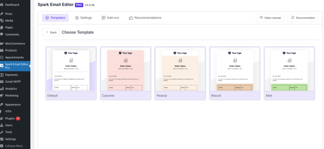324x149 pixels.
Task: Open the Recommendations tab
Action: 145,18
